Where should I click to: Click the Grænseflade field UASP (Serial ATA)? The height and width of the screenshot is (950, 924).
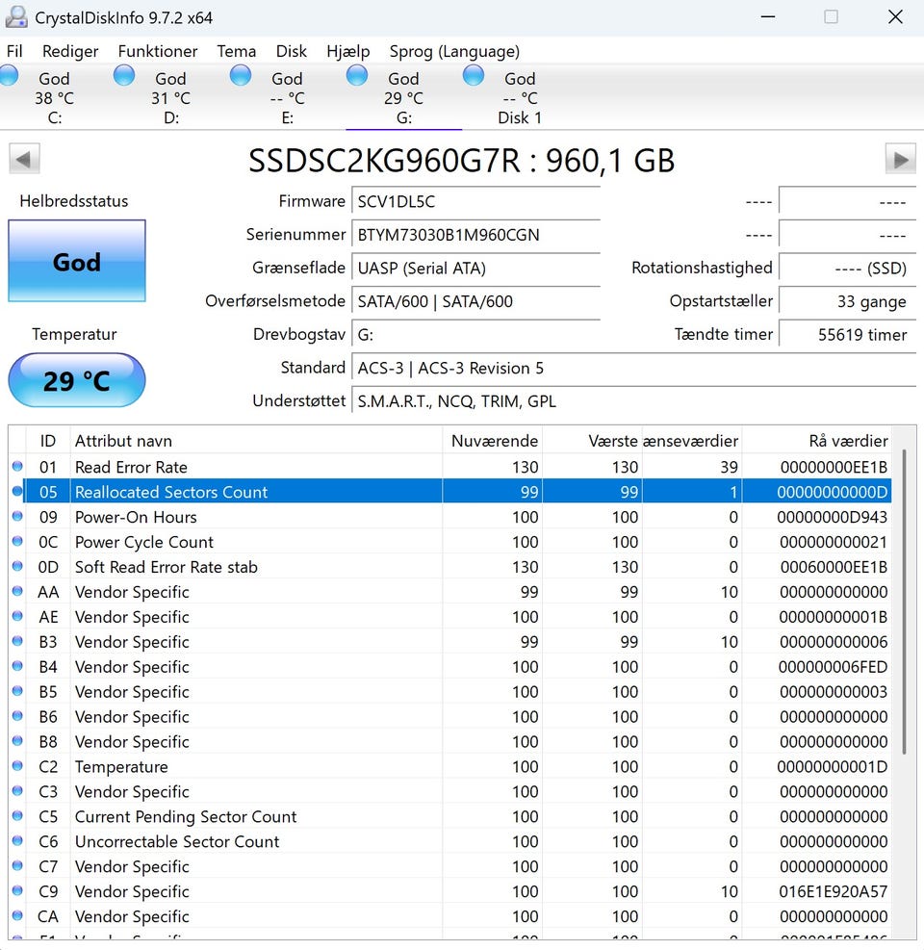475,269
